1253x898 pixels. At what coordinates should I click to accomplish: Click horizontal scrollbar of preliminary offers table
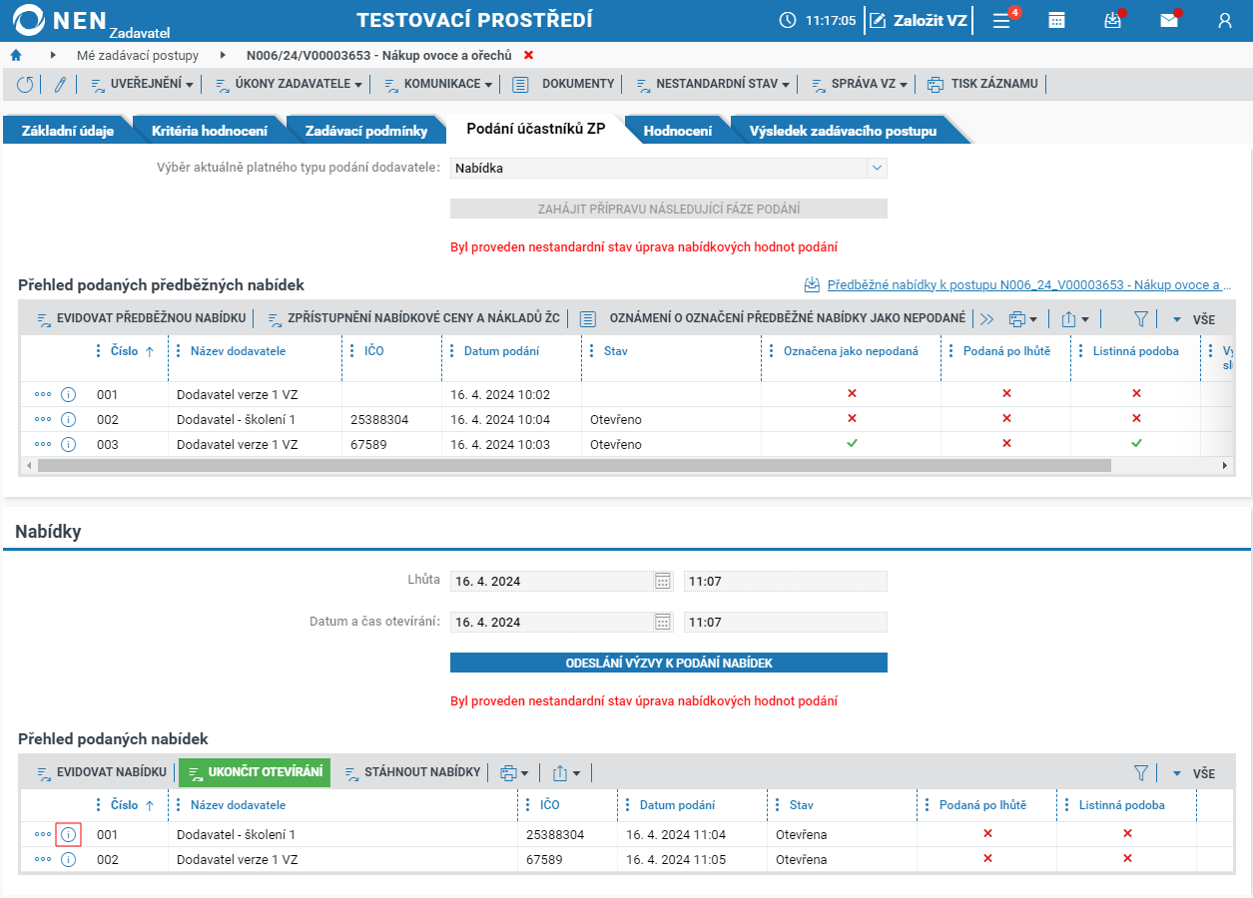[x=574, y=465]
